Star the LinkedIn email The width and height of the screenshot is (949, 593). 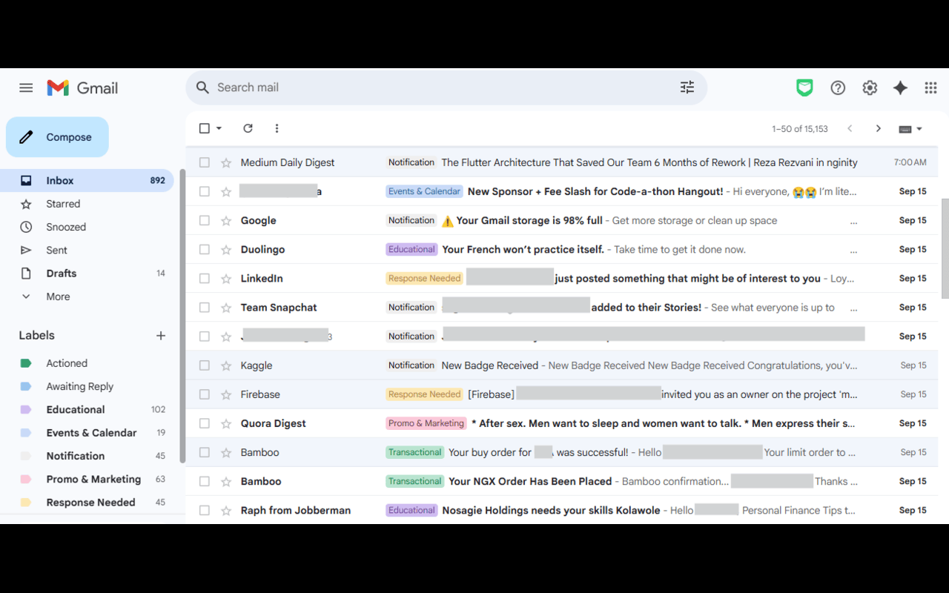point(226,278)
